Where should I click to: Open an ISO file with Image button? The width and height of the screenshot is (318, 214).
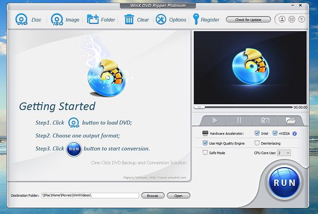65,19
